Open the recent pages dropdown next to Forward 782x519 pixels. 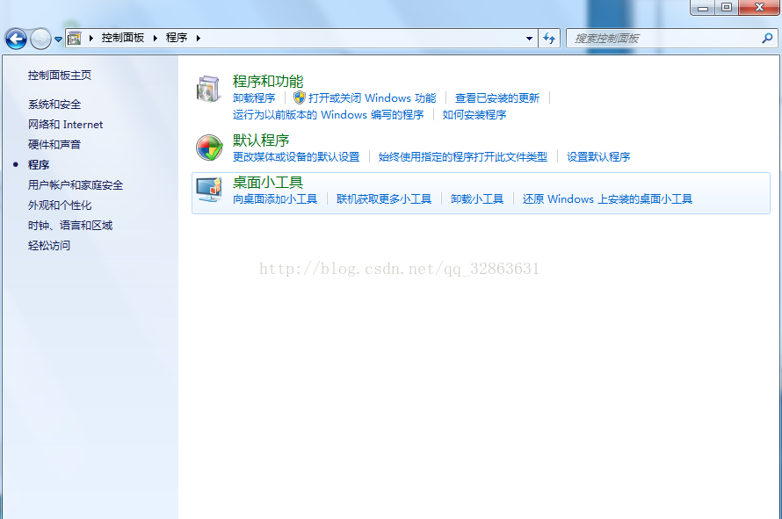58,39
